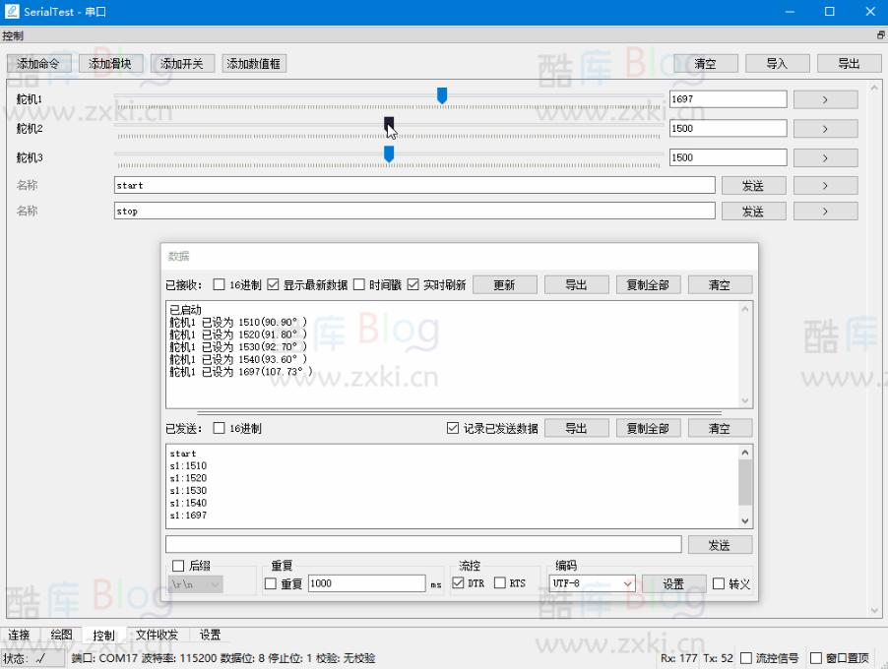
Task: Expand servo 舵机2 options with its arrow icon
Action: tap(825, 128)
